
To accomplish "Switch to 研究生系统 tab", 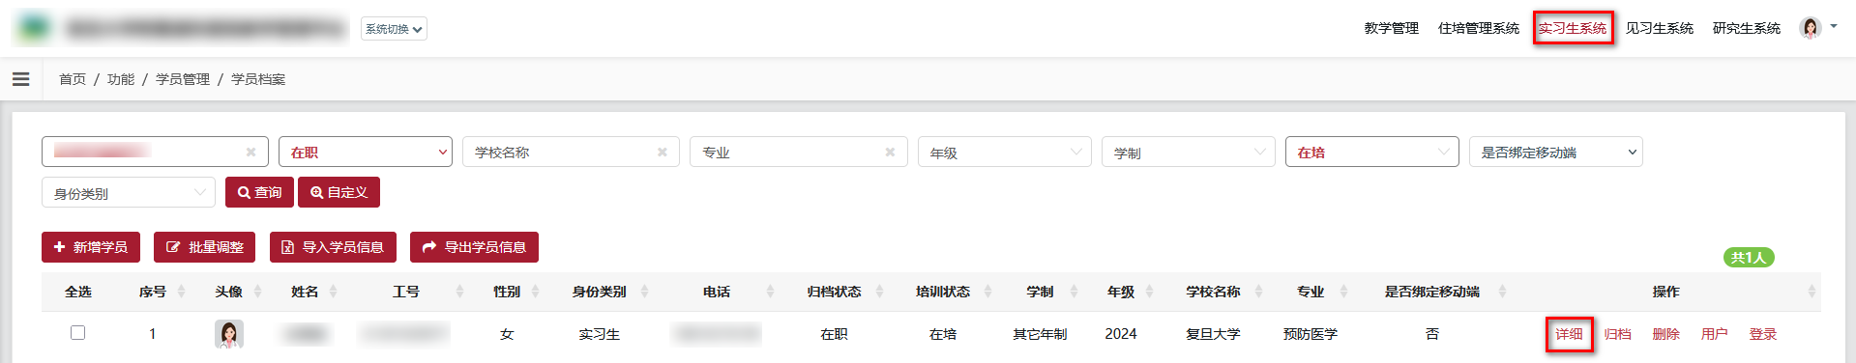I will [x=1746, y=28].
